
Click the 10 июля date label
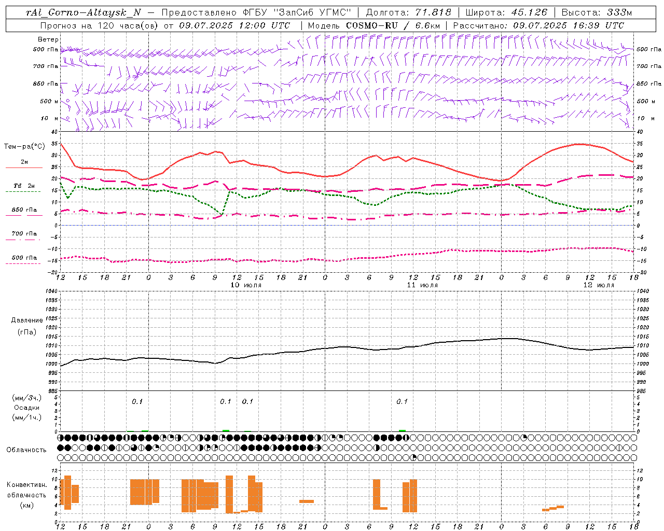[x=246, y=285]
